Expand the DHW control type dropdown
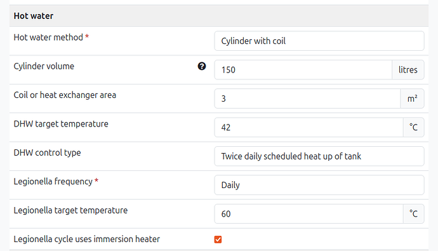Screen dimensions: 438x251 click(319, 156)
